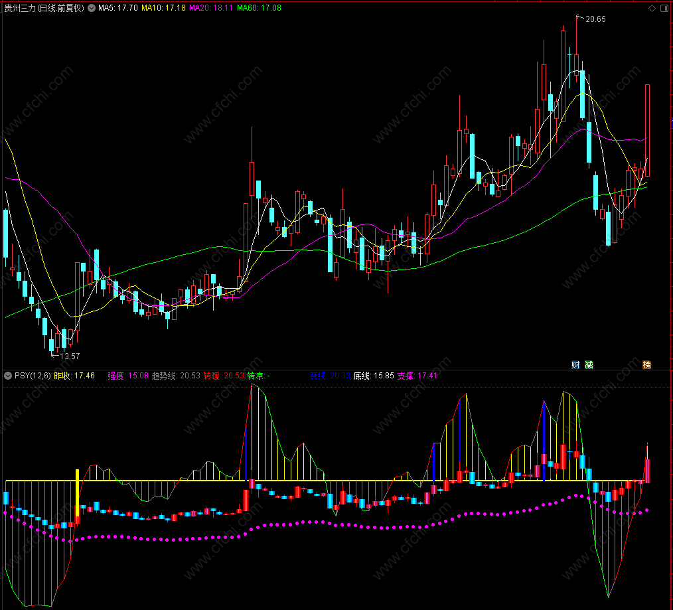Click the 支撑: 17.41 value

[417, 376]
